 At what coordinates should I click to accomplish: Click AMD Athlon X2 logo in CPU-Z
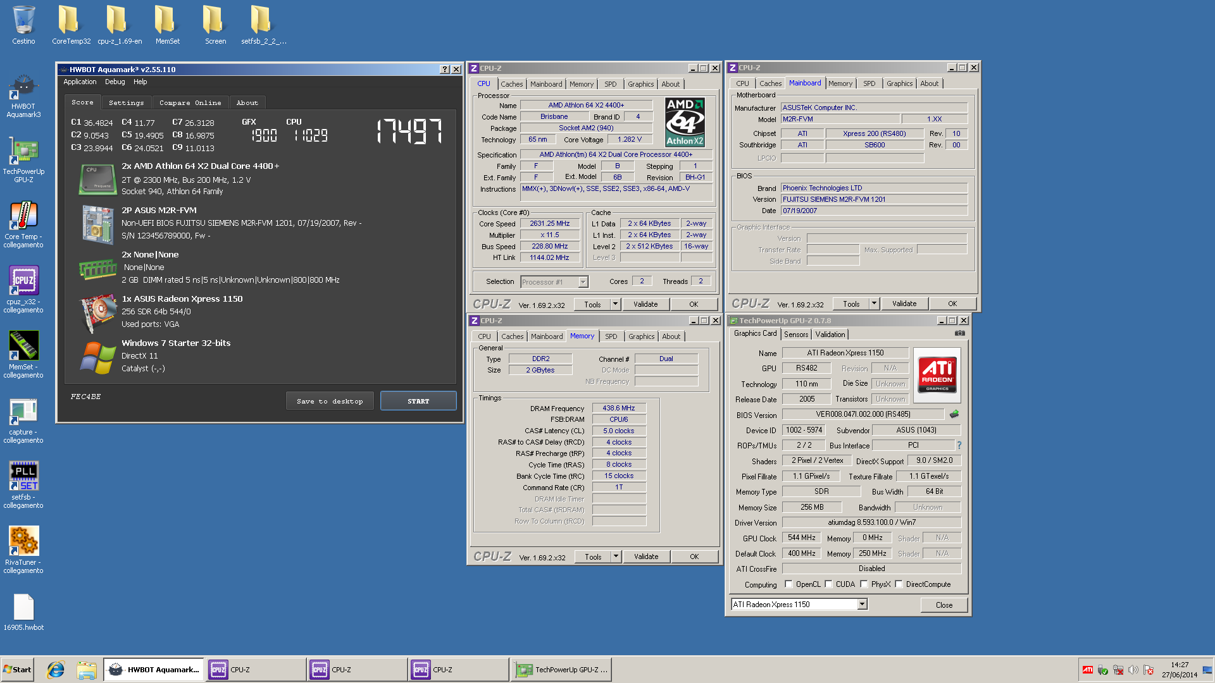click(x=685, y=123)
